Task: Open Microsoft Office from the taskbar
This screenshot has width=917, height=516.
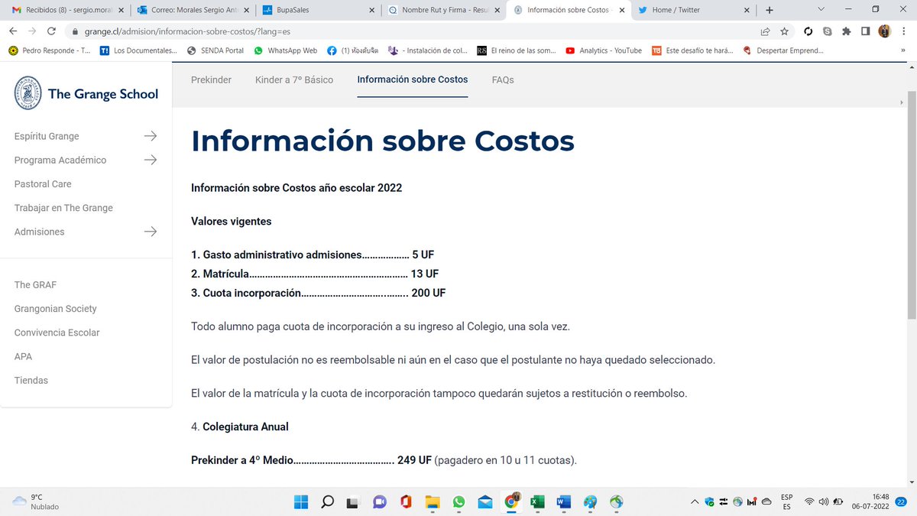Action: (x=406, y=501)
